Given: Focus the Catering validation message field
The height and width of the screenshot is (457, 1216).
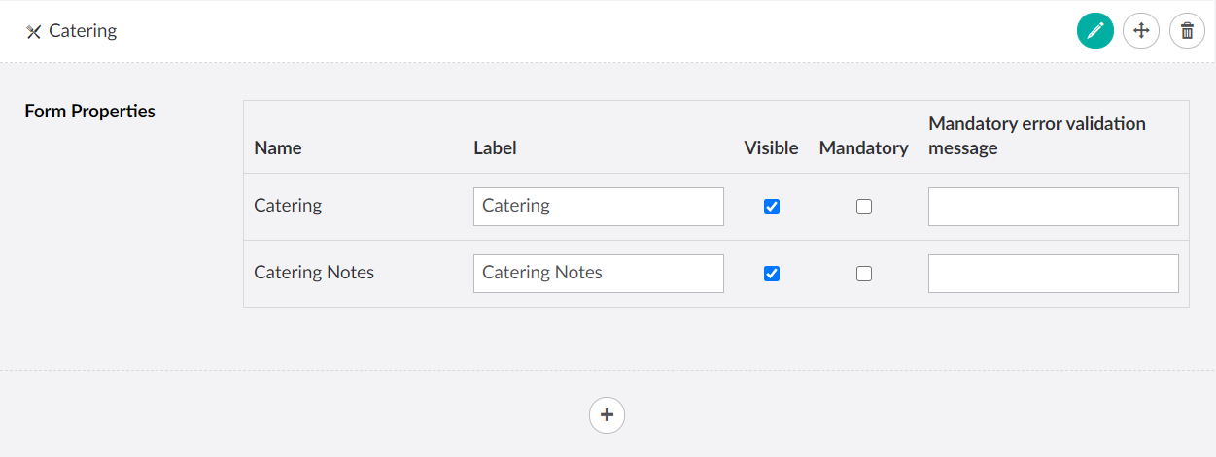Looking at the screenshot, I should (x=1053, y=207).
